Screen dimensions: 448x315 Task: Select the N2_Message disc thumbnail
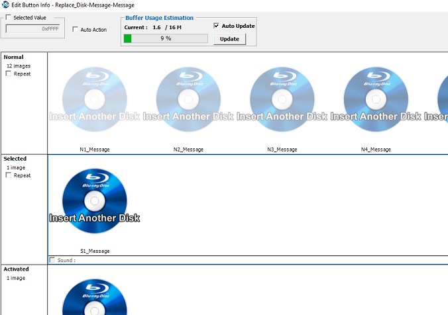point(188,99)
